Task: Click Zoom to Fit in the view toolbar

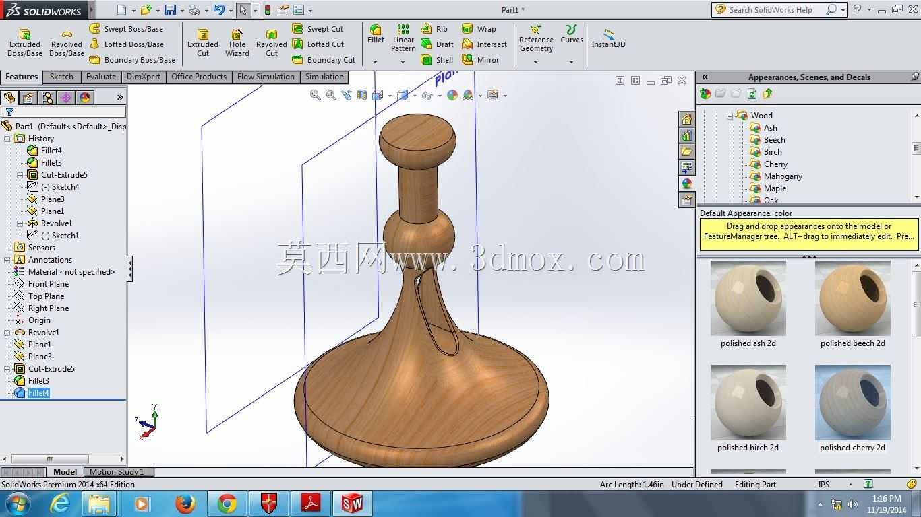Action: (315, 95)
